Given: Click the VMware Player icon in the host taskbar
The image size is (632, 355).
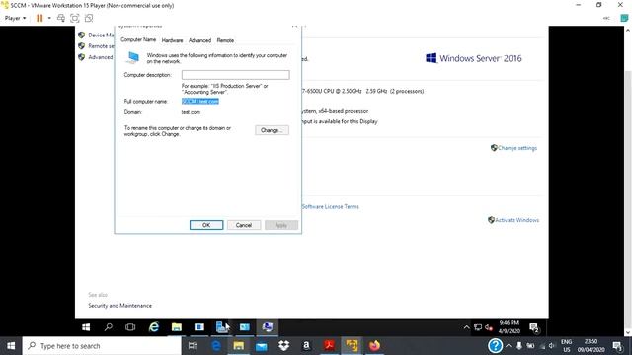Looking at the screenshot, I should click(352, 346).
